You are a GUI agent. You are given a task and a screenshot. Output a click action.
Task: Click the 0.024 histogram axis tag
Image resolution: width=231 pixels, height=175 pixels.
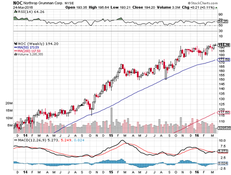pyautogui.click(x=223, y=163)
